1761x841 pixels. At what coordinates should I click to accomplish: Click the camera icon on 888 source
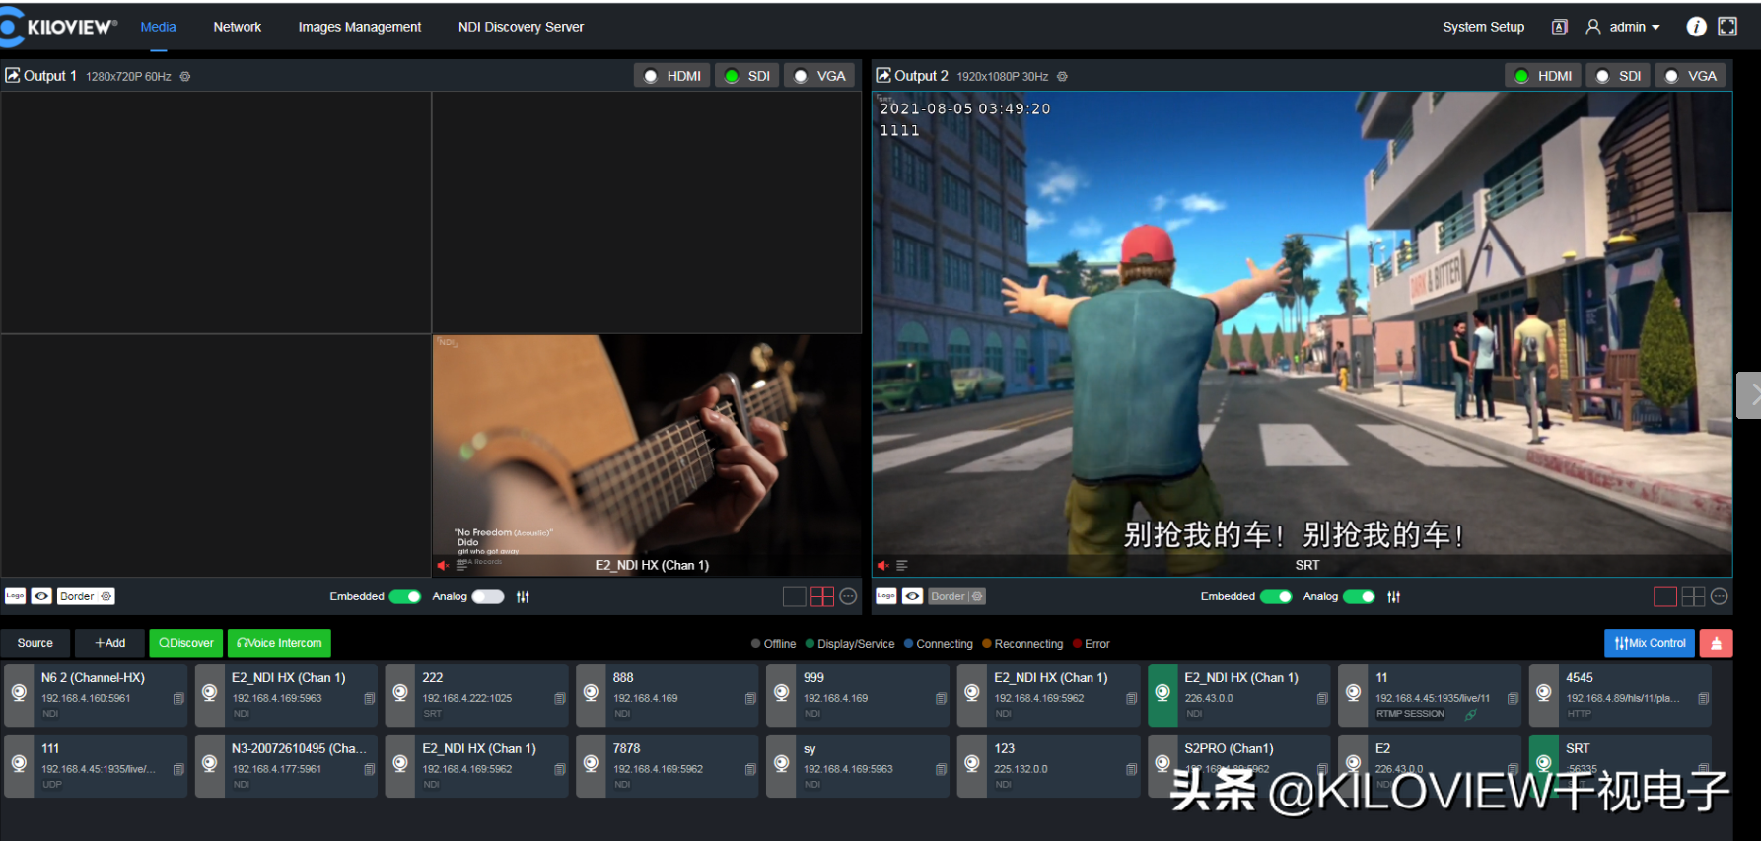pos(591,694)
